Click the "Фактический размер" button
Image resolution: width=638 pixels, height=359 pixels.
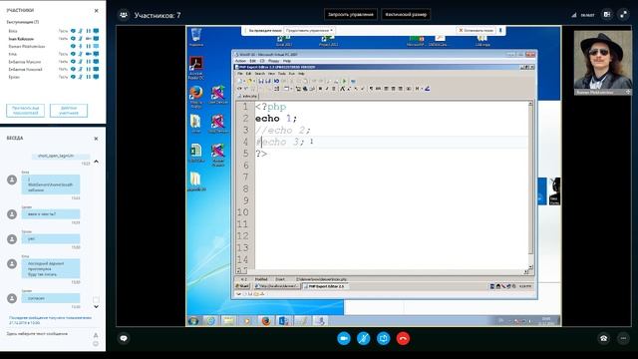point(406,15)
